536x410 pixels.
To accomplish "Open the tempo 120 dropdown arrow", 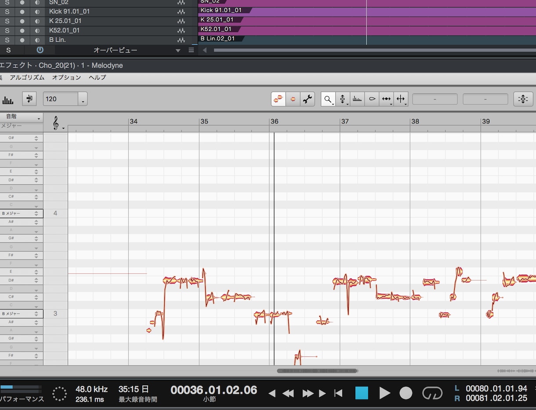I will pos(83,99).
